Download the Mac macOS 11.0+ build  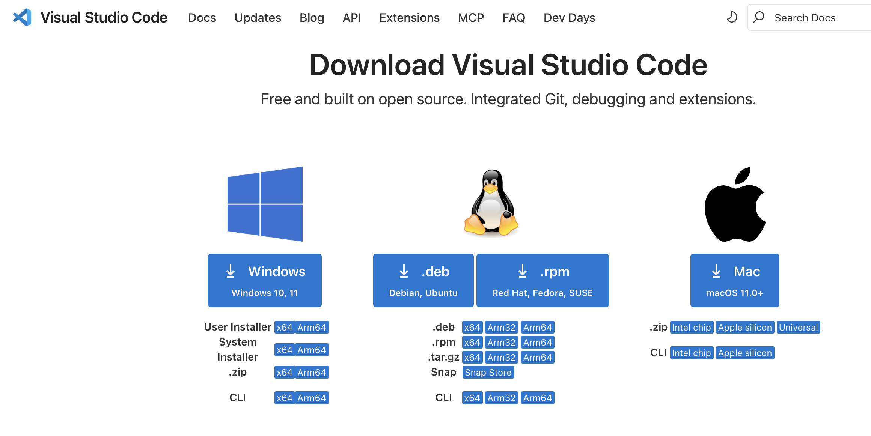tap(734, 280)
